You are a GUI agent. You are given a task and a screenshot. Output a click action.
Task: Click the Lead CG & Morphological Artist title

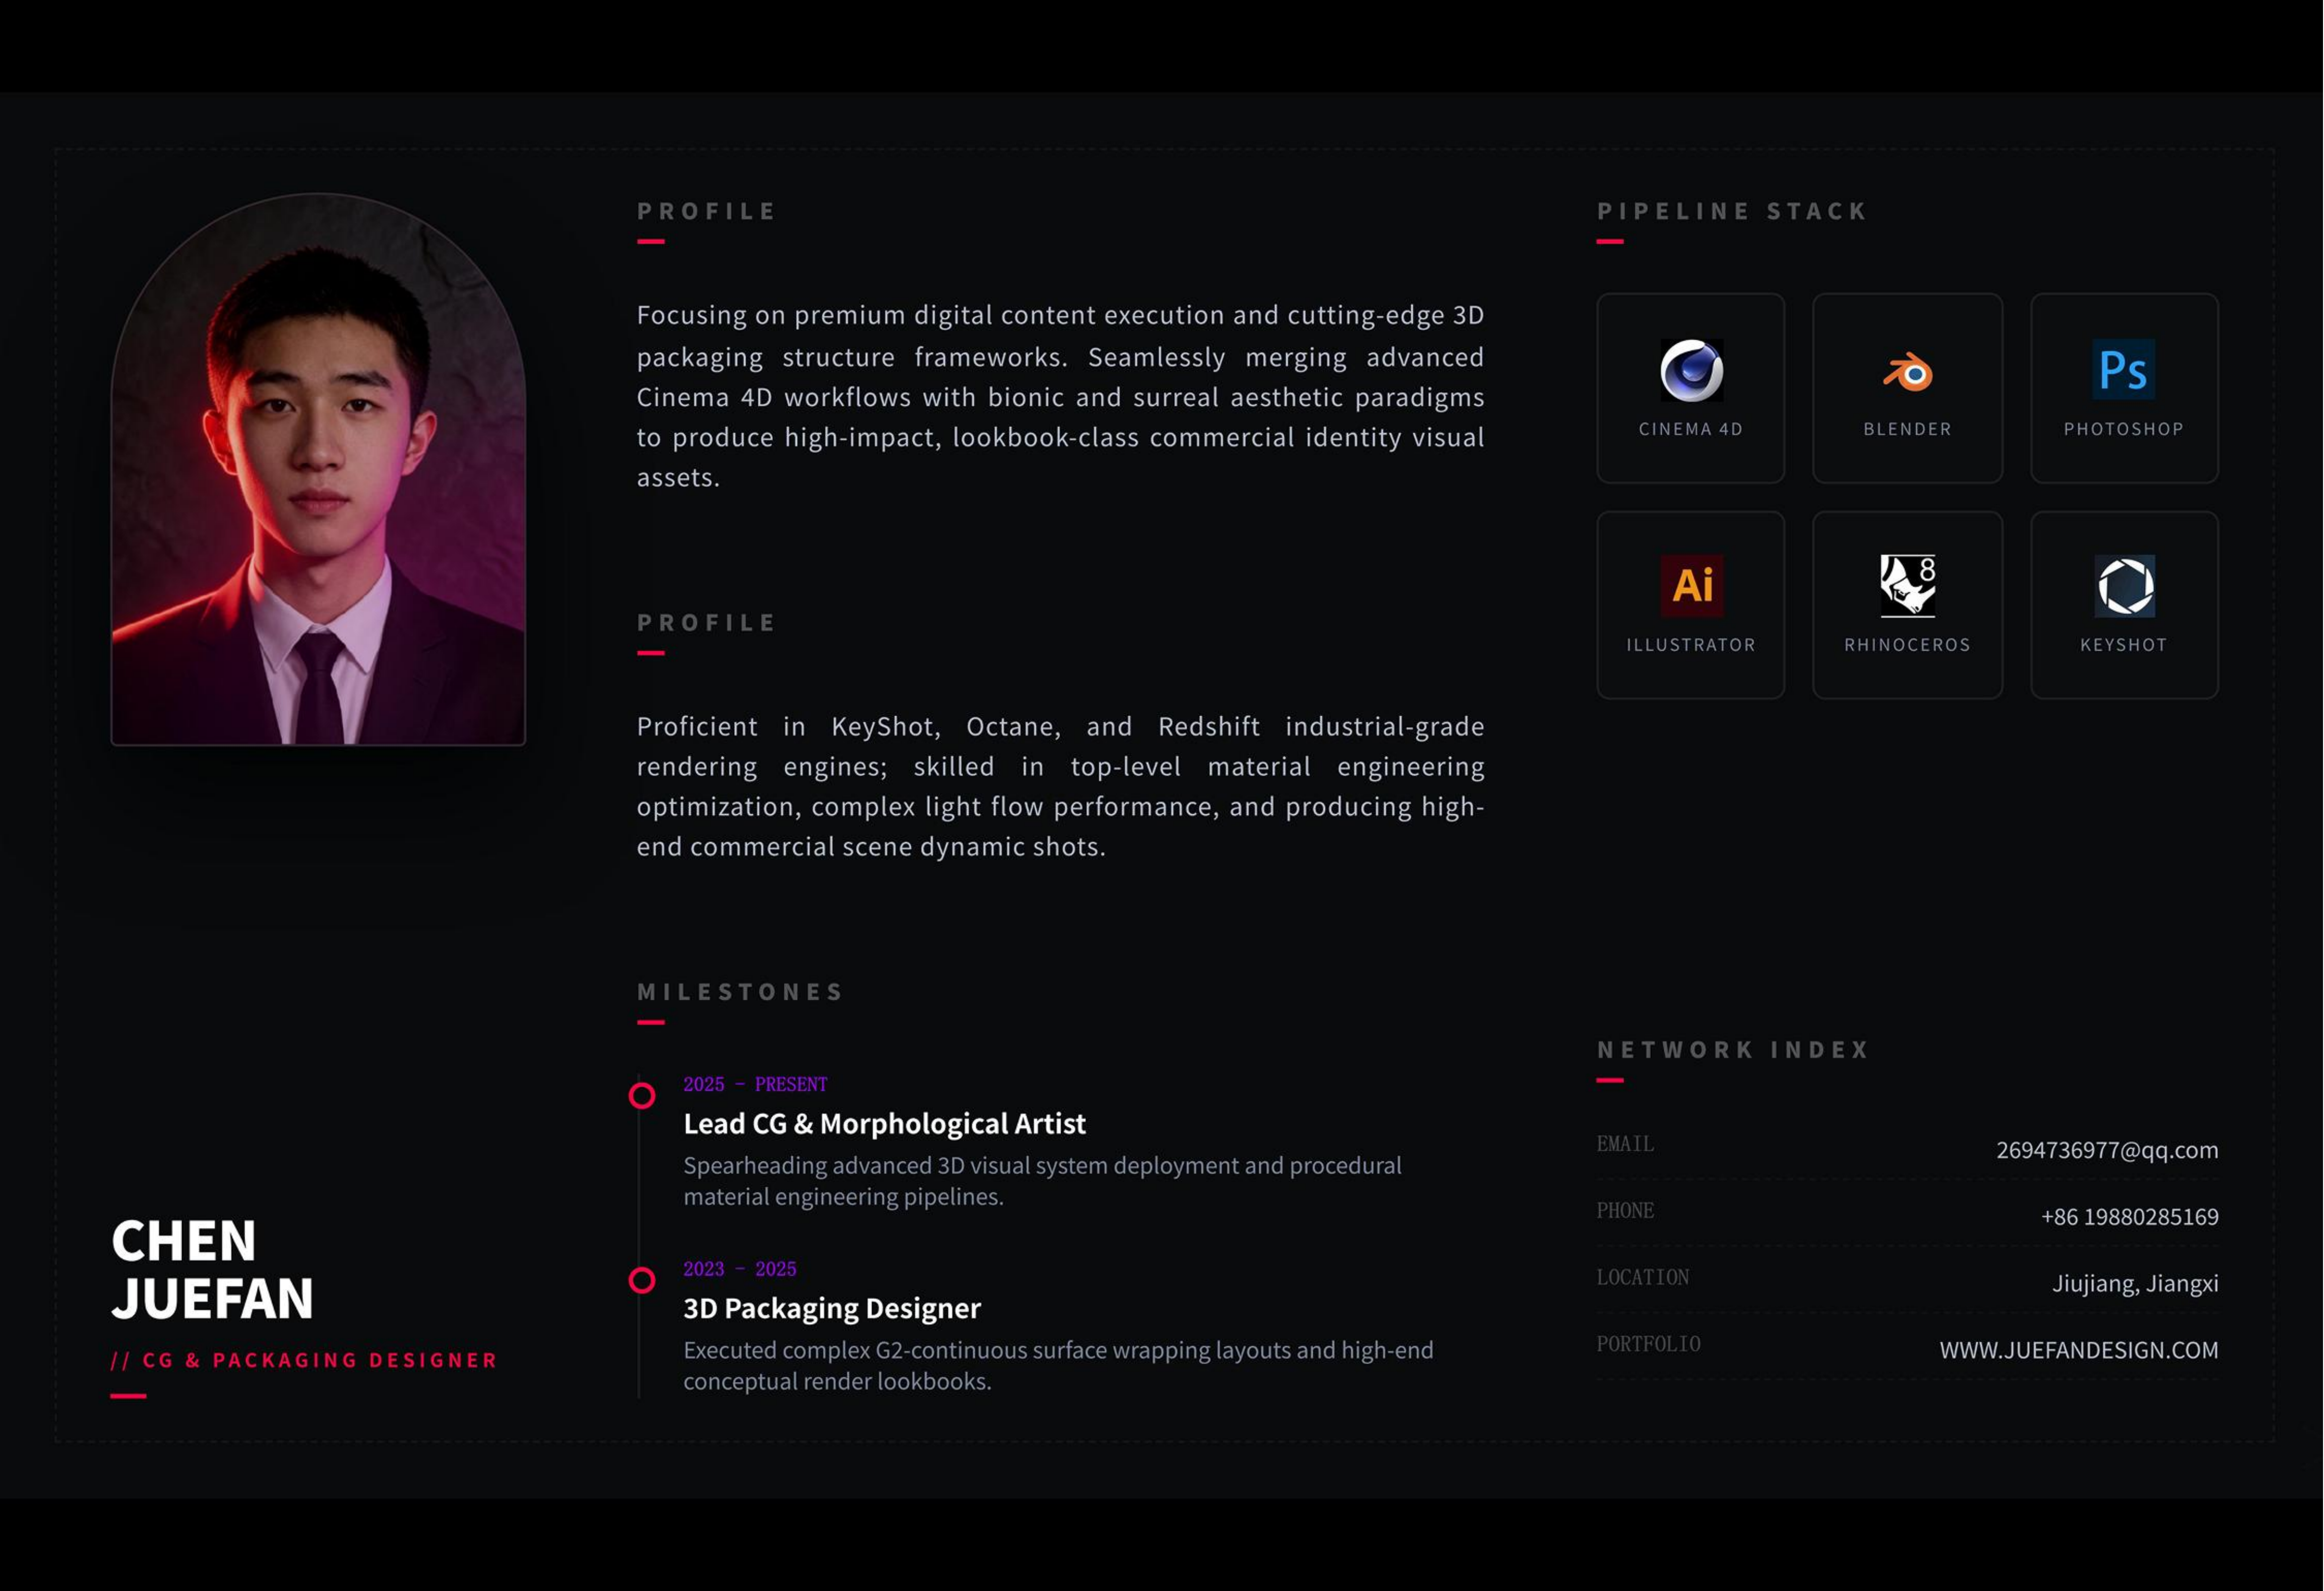pos(884,1123)
